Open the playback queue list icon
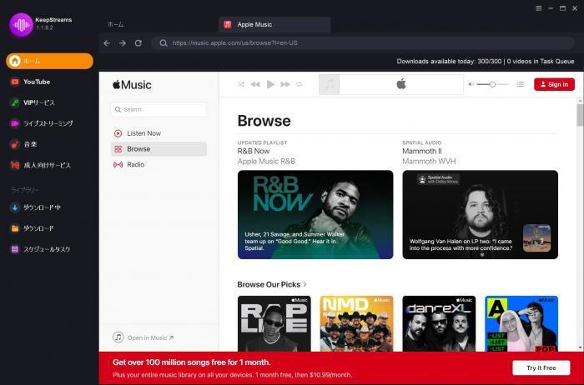Viewport: 584px width, 385px height. click(521, 84)
